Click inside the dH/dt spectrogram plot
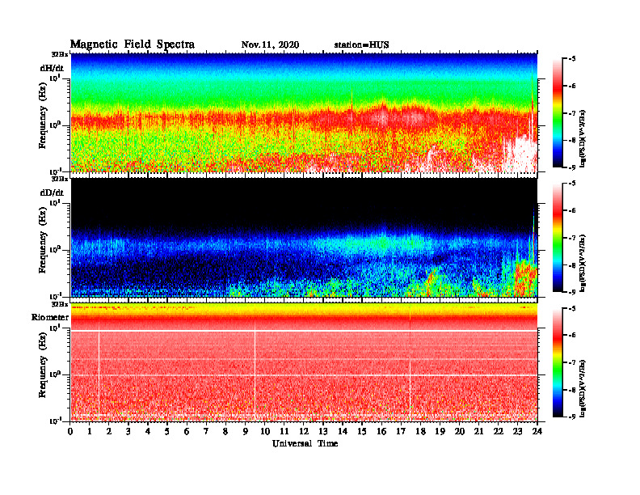Screen dimensions: 640x495 [x=304, y=112]
